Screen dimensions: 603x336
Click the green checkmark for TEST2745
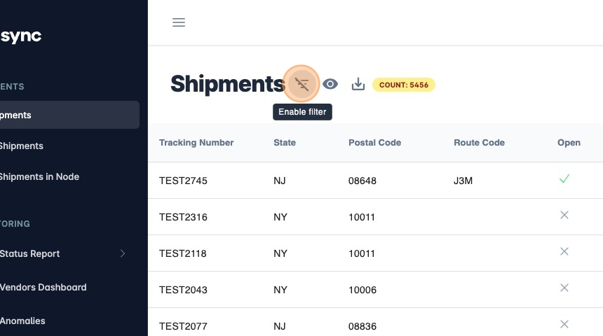click(x=564, y=179)
